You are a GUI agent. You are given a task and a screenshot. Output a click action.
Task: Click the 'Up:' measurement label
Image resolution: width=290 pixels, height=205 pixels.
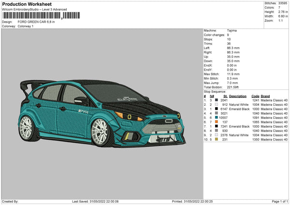click(206, 57)
